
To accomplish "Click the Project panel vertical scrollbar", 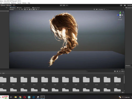I will (x=124, y=79).
